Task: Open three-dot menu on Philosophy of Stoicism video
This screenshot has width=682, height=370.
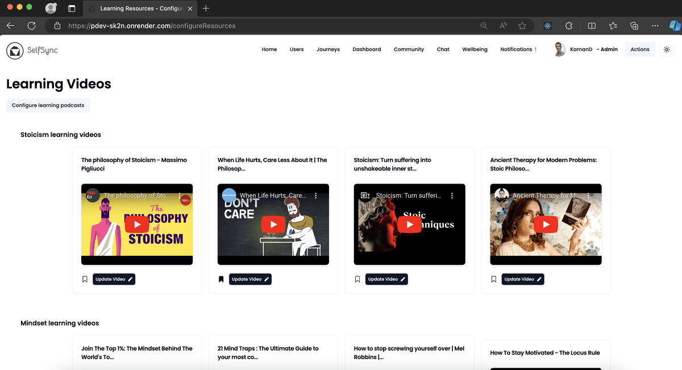Action: click(180, 196)
